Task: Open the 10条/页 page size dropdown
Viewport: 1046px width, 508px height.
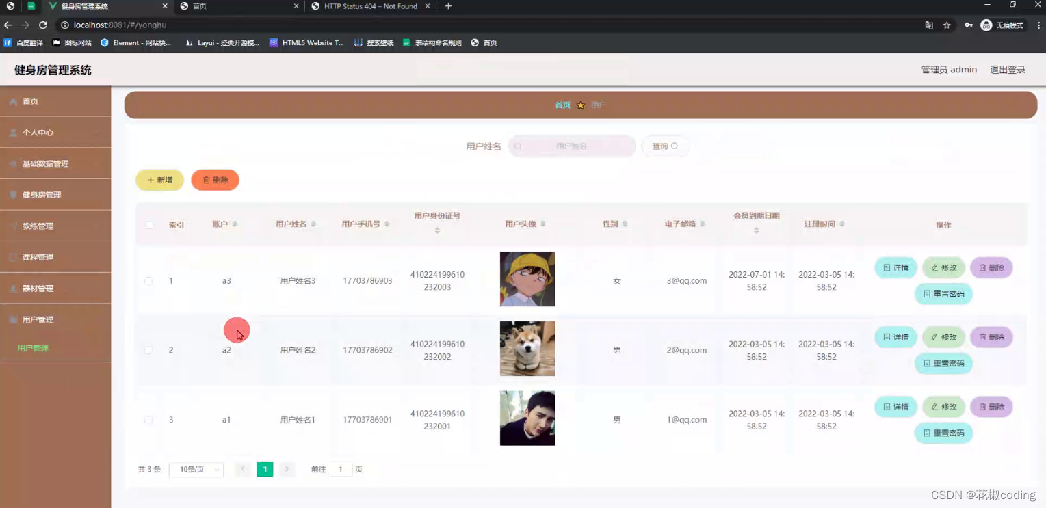Action: point(196,469)
